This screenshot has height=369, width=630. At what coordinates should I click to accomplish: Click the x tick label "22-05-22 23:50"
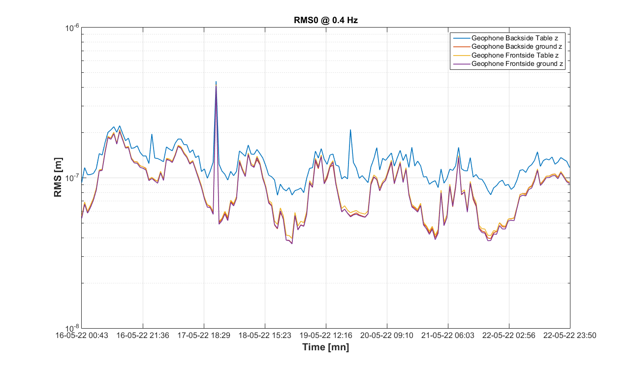coord(570,336)
